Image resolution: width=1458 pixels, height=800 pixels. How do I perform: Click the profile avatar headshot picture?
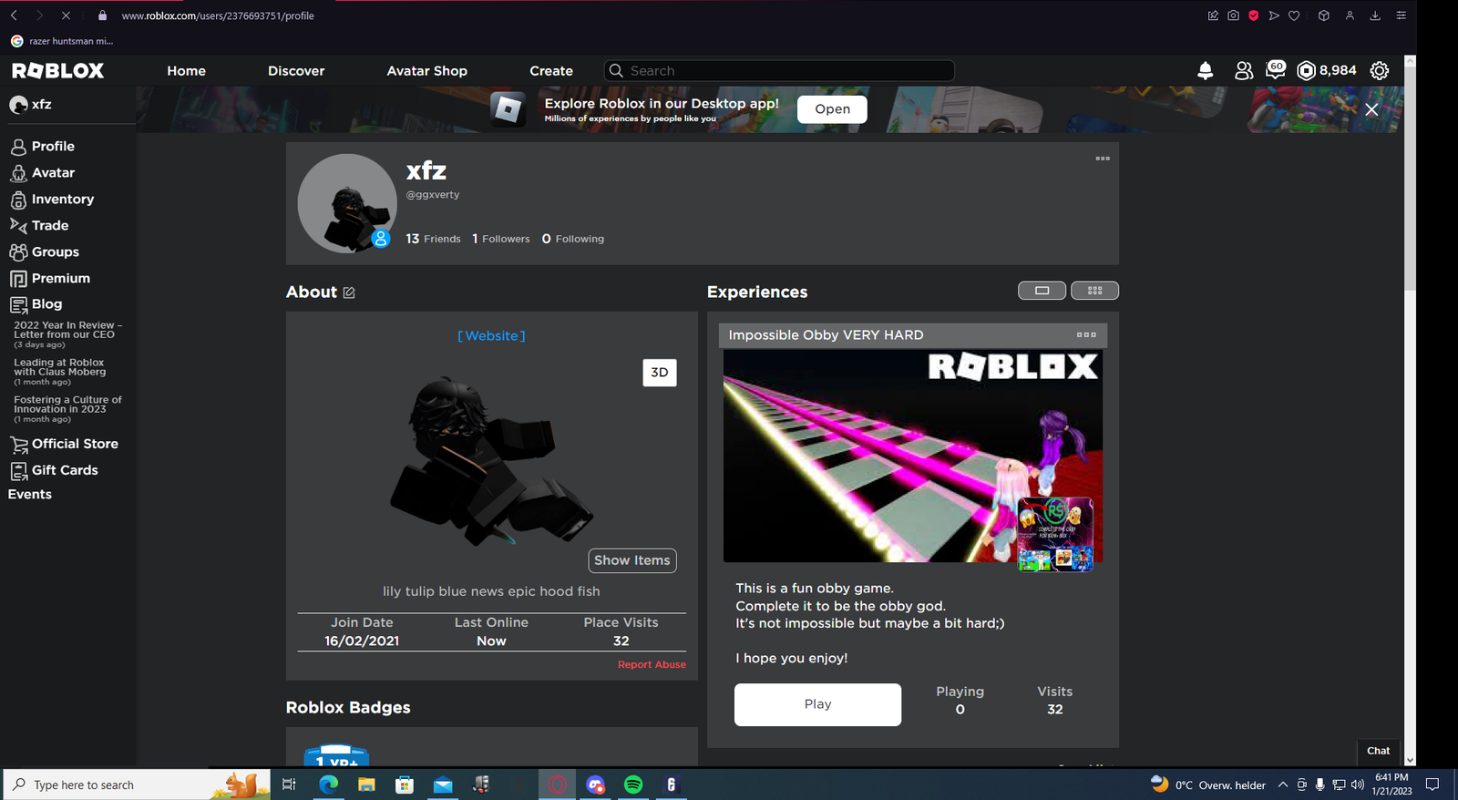tap(347, 203)
